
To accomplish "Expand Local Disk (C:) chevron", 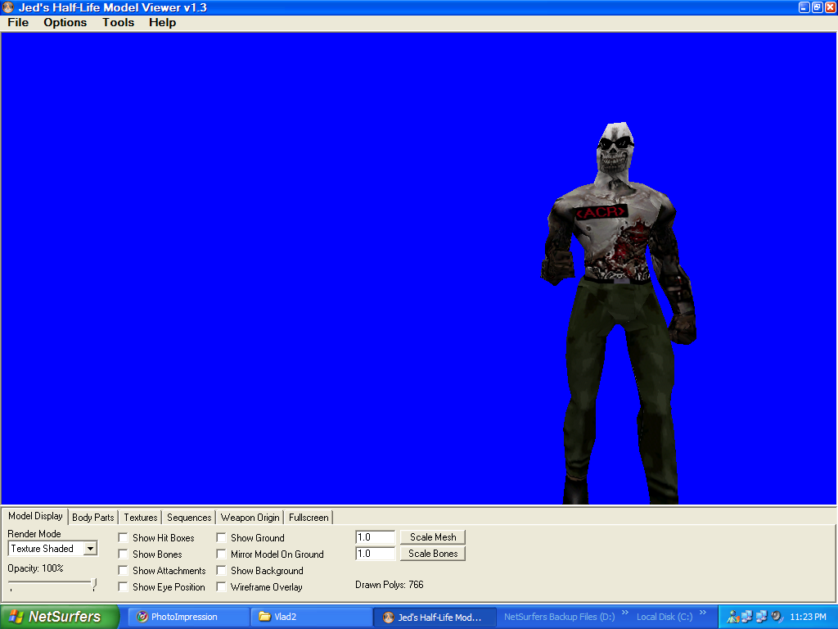I will pos(703,613).
